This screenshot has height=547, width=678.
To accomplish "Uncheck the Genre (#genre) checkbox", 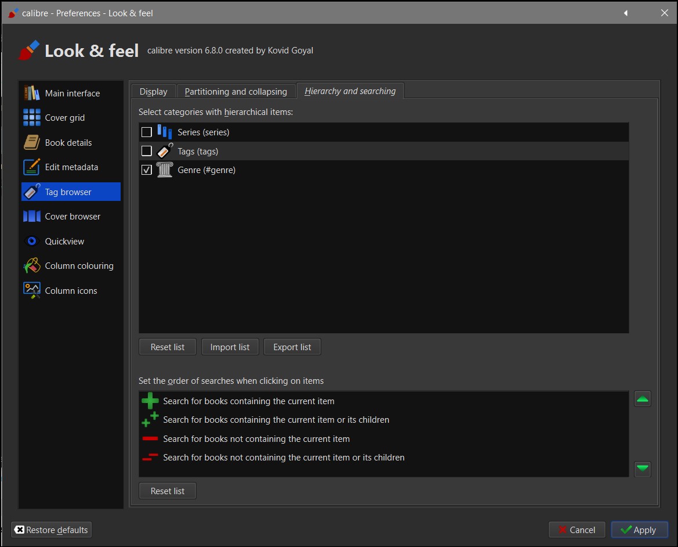I will [x=147, y=170].
